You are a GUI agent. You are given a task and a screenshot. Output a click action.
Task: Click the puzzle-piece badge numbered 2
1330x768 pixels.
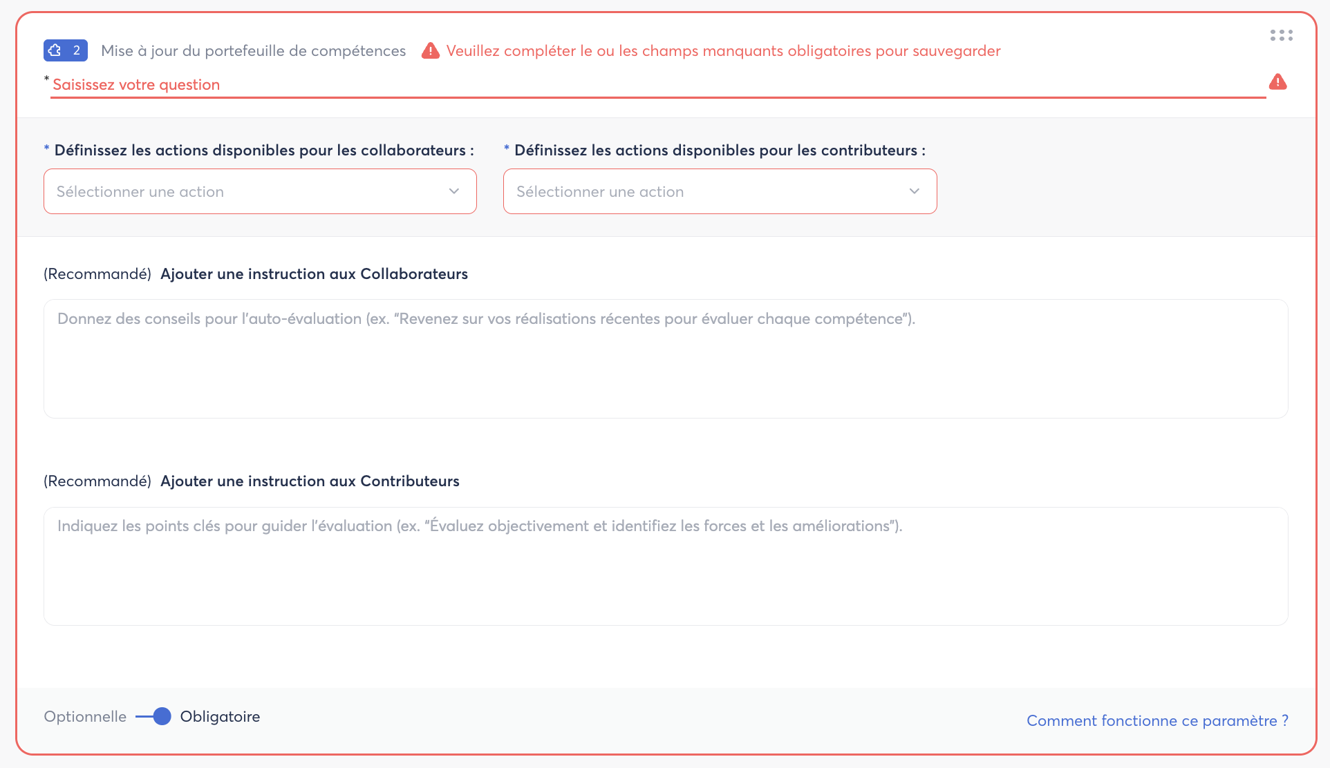pos(65,50)
